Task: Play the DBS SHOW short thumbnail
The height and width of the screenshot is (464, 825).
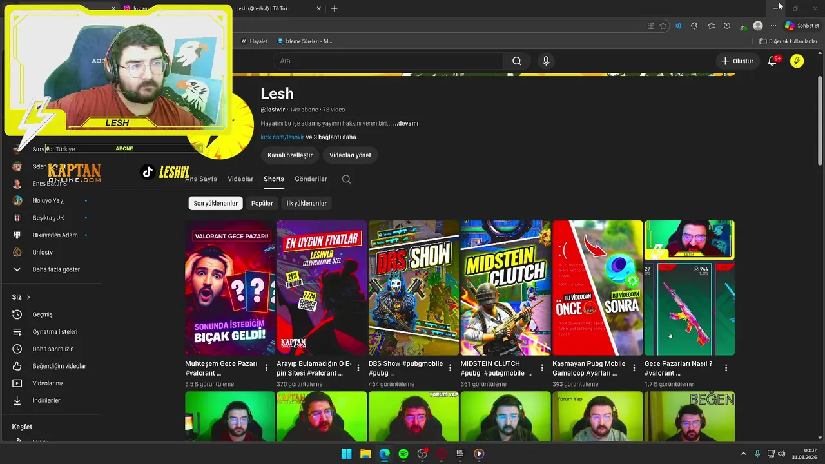Action: pos(413,288)
